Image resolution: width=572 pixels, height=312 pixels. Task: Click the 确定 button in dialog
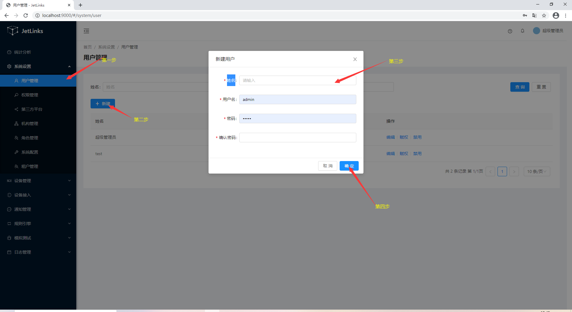click(x=349, y=166)
